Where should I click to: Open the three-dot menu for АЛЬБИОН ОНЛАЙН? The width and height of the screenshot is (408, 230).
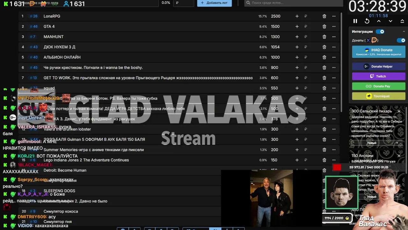334,57
